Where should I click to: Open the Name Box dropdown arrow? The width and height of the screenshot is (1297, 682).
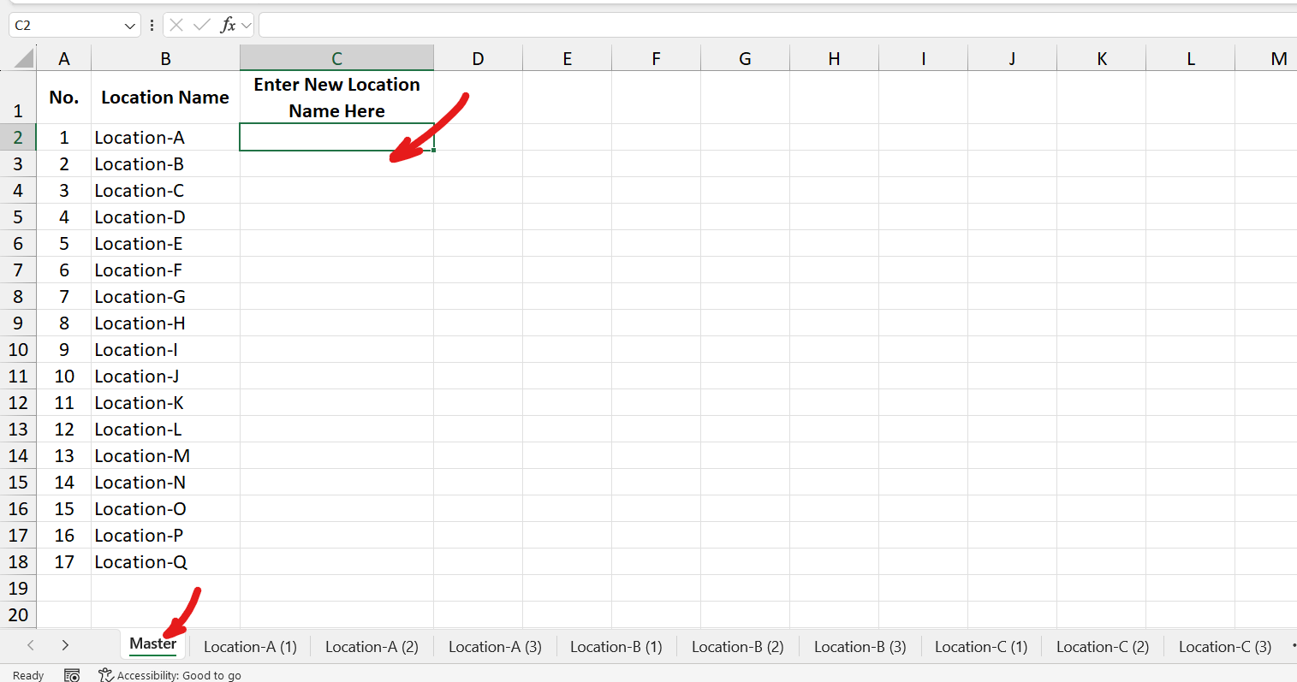[130, 25]
